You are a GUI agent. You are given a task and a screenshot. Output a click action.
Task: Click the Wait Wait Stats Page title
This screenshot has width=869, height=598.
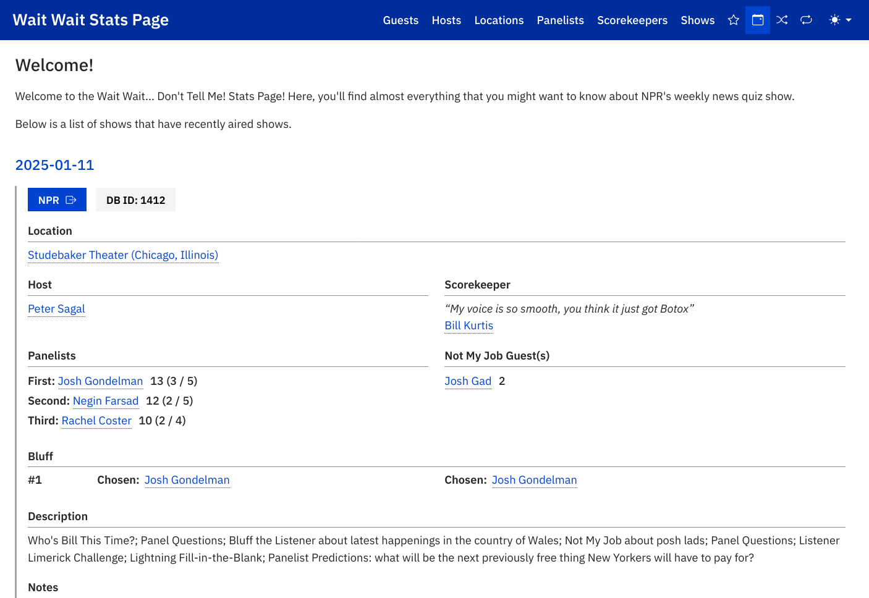coord(91,20)
